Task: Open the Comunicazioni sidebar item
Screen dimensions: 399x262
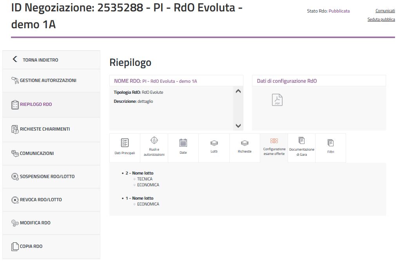Action: [37, 153]
